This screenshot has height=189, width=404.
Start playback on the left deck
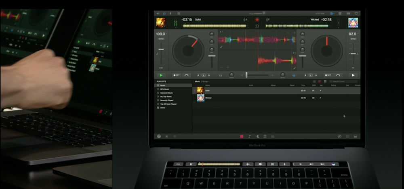[161, 75]
